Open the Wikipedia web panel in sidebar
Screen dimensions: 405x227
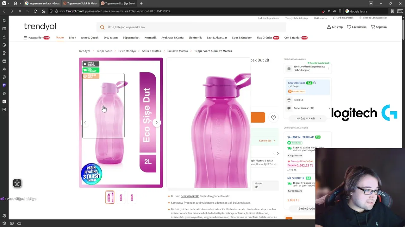4,102
